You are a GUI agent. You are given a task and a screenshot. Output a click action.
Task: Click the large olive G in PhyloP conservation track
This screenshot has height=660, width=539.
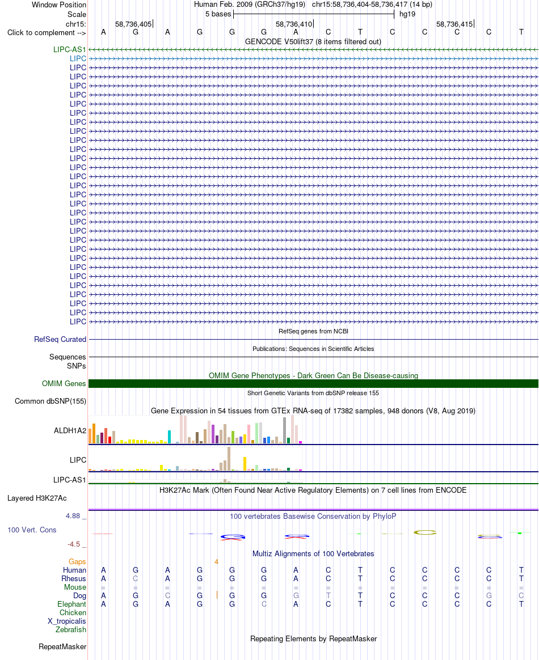tap(425, 532)
